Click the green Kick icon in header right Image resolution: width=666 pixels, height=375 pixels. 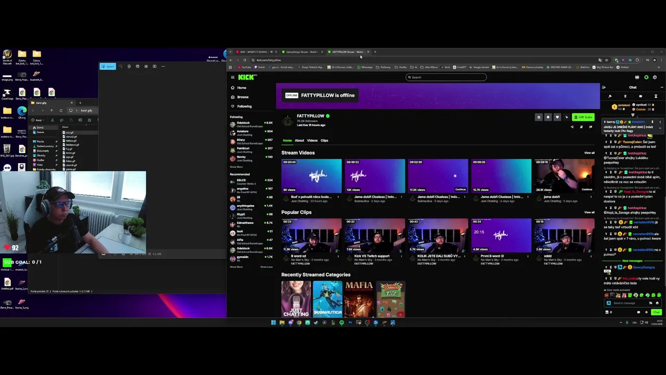[646, 77]
